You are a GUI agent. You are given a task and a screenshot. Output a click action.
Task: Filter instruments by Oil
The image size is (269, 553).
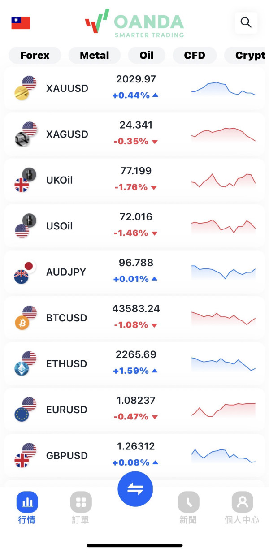147,56
